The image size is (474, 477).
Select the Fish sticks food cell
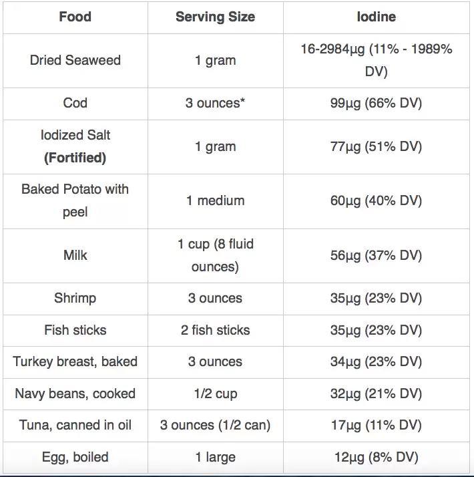tap(75, 330)
